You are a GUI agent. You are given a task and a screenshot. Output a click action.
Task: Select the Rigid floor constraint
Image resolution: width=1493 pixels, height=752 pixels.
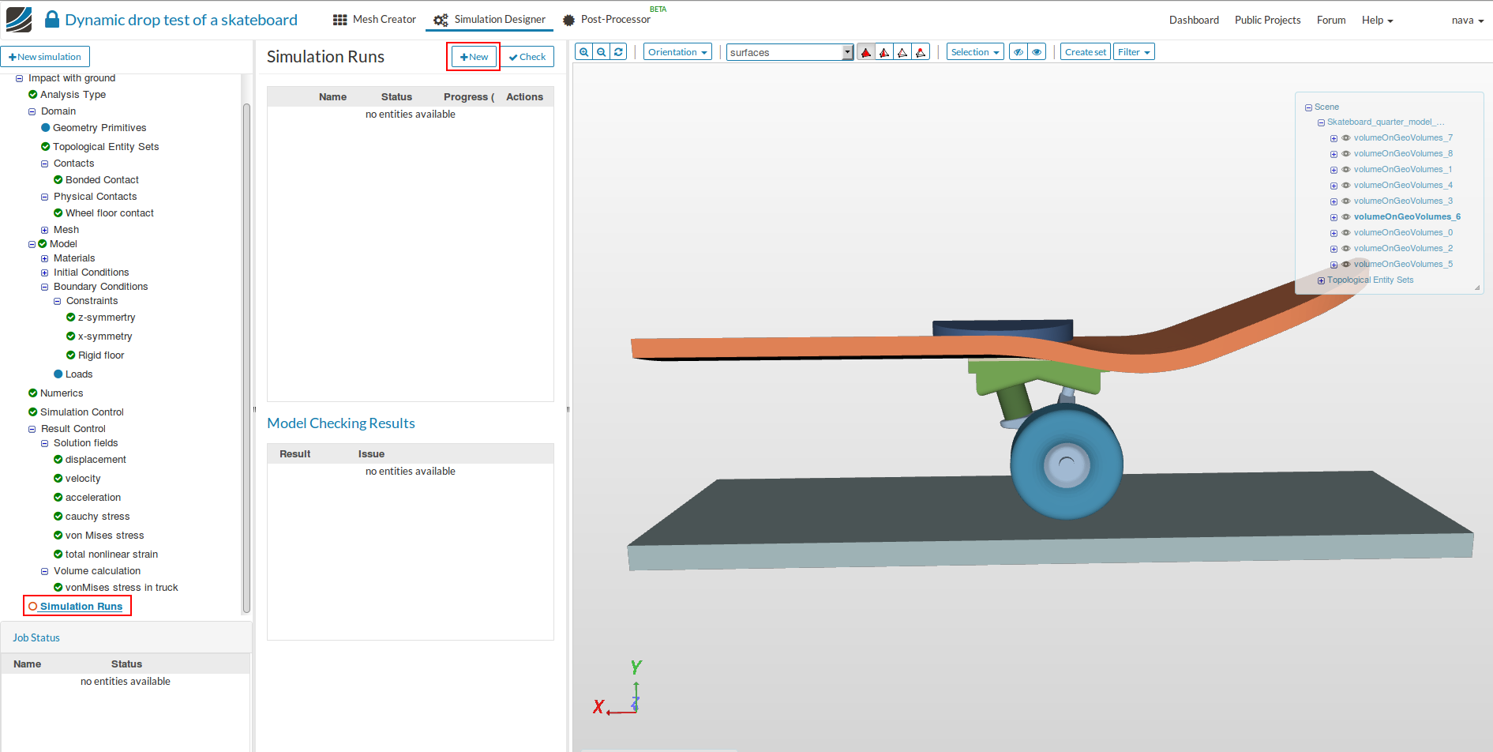point(101,355)
